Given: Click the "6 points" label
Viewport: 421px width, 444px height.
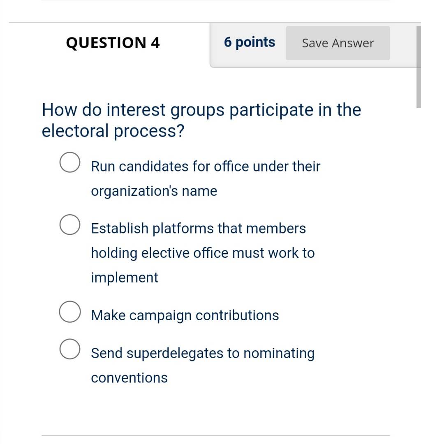Looking at the screenshot, I should [x=250, y=42].
